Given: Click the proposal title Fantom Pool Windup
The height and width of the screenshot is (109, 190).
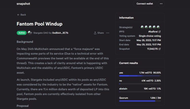Looking at the screenshot, I should (40, 24).
